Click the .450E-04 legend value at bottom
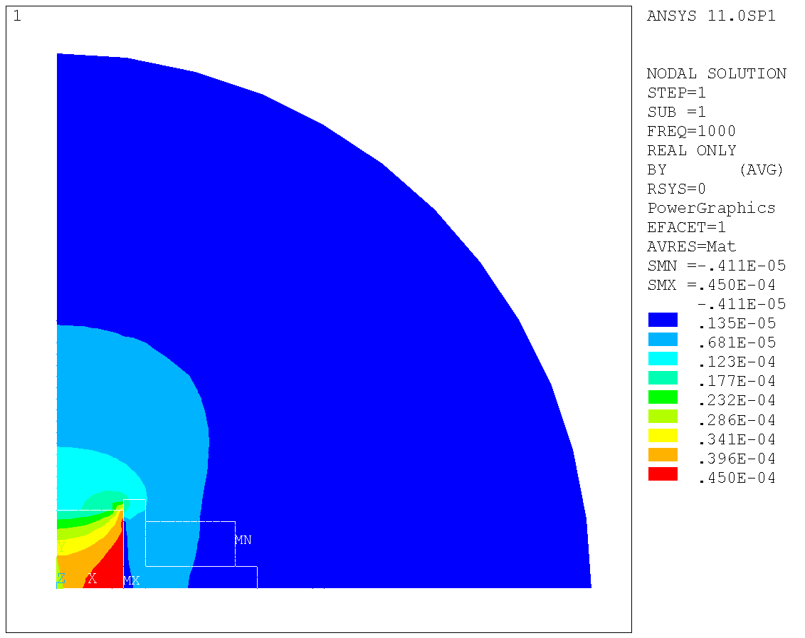The image size is (805, 638). point(737,478)
